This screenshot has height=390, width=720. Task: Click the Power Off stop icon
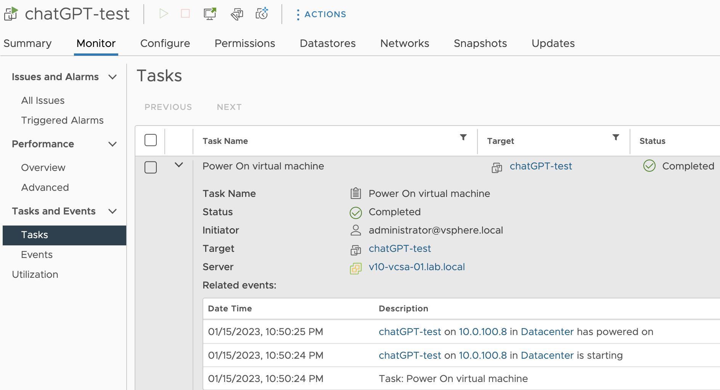point(185,14)
